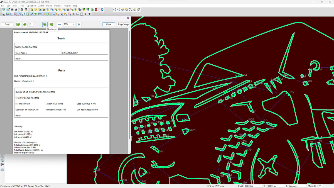Click the orange S start point icon
The height and width of the screenshot is (188, 334).
(x=44, y=14)
